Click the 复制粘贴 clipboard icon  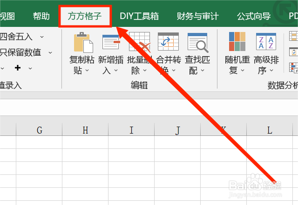point(83,42)
